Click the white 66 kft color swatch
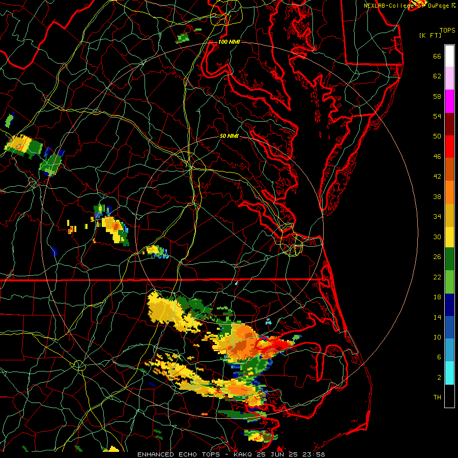This screenshot has height=458, width=458. point(449,56)
